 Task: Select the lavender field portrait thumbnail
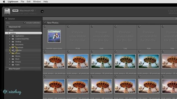(x=54, y=36)
